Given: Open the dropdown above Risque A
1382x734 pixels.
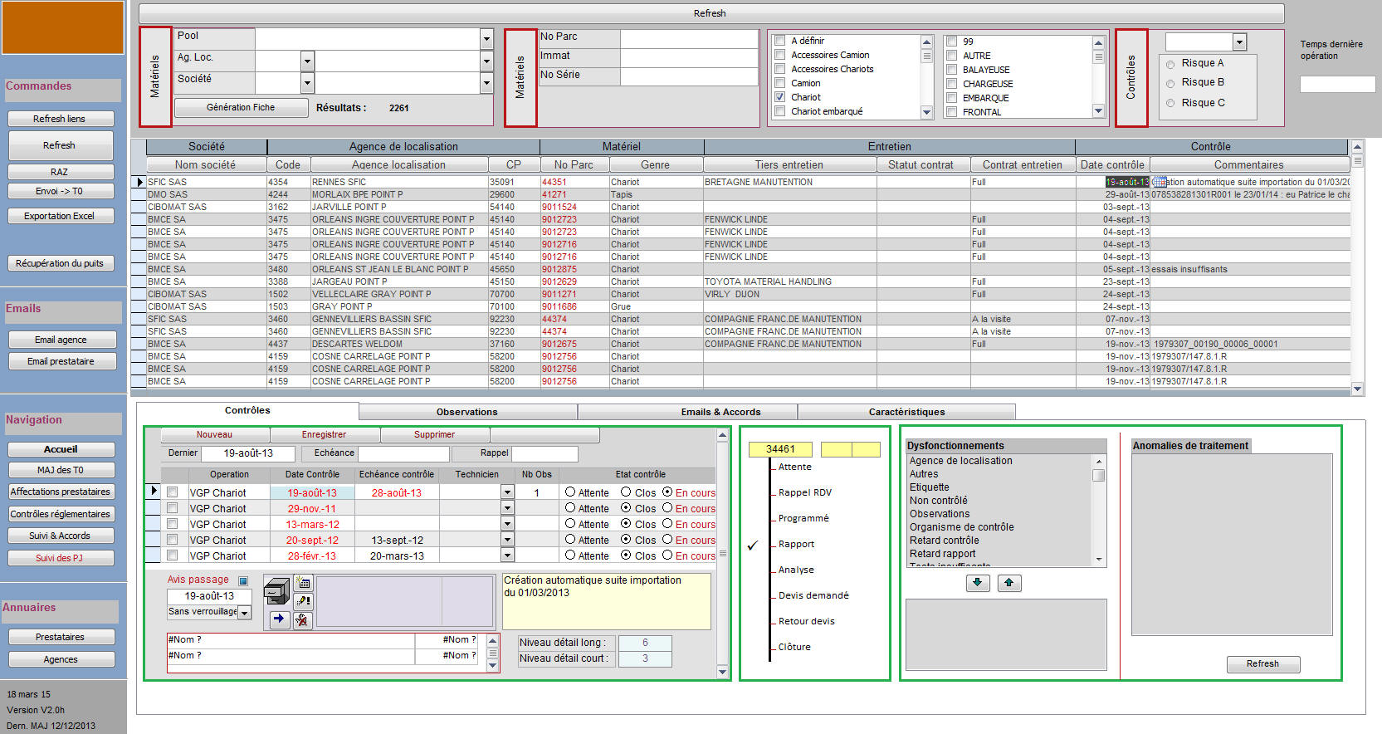Looking at the screenshot, I should coord(1239,42).
